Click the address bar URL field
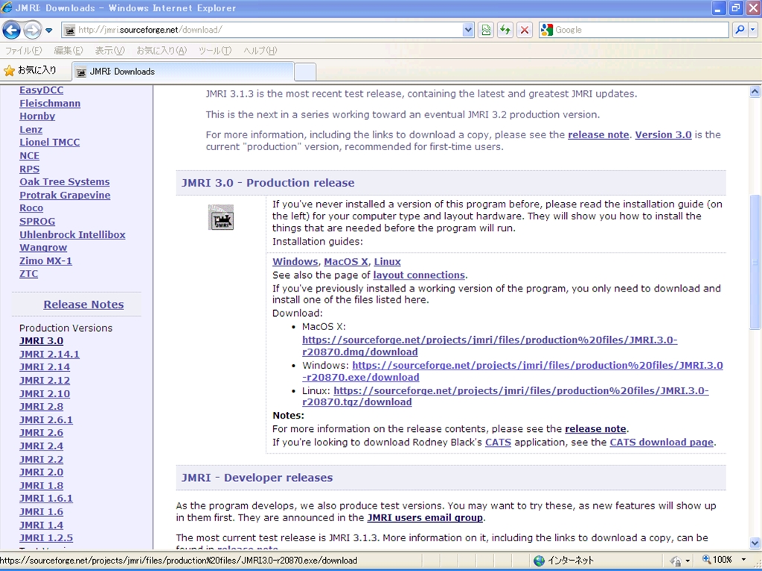Viewport: 762px width, 571px height. [x=269, y=30]
